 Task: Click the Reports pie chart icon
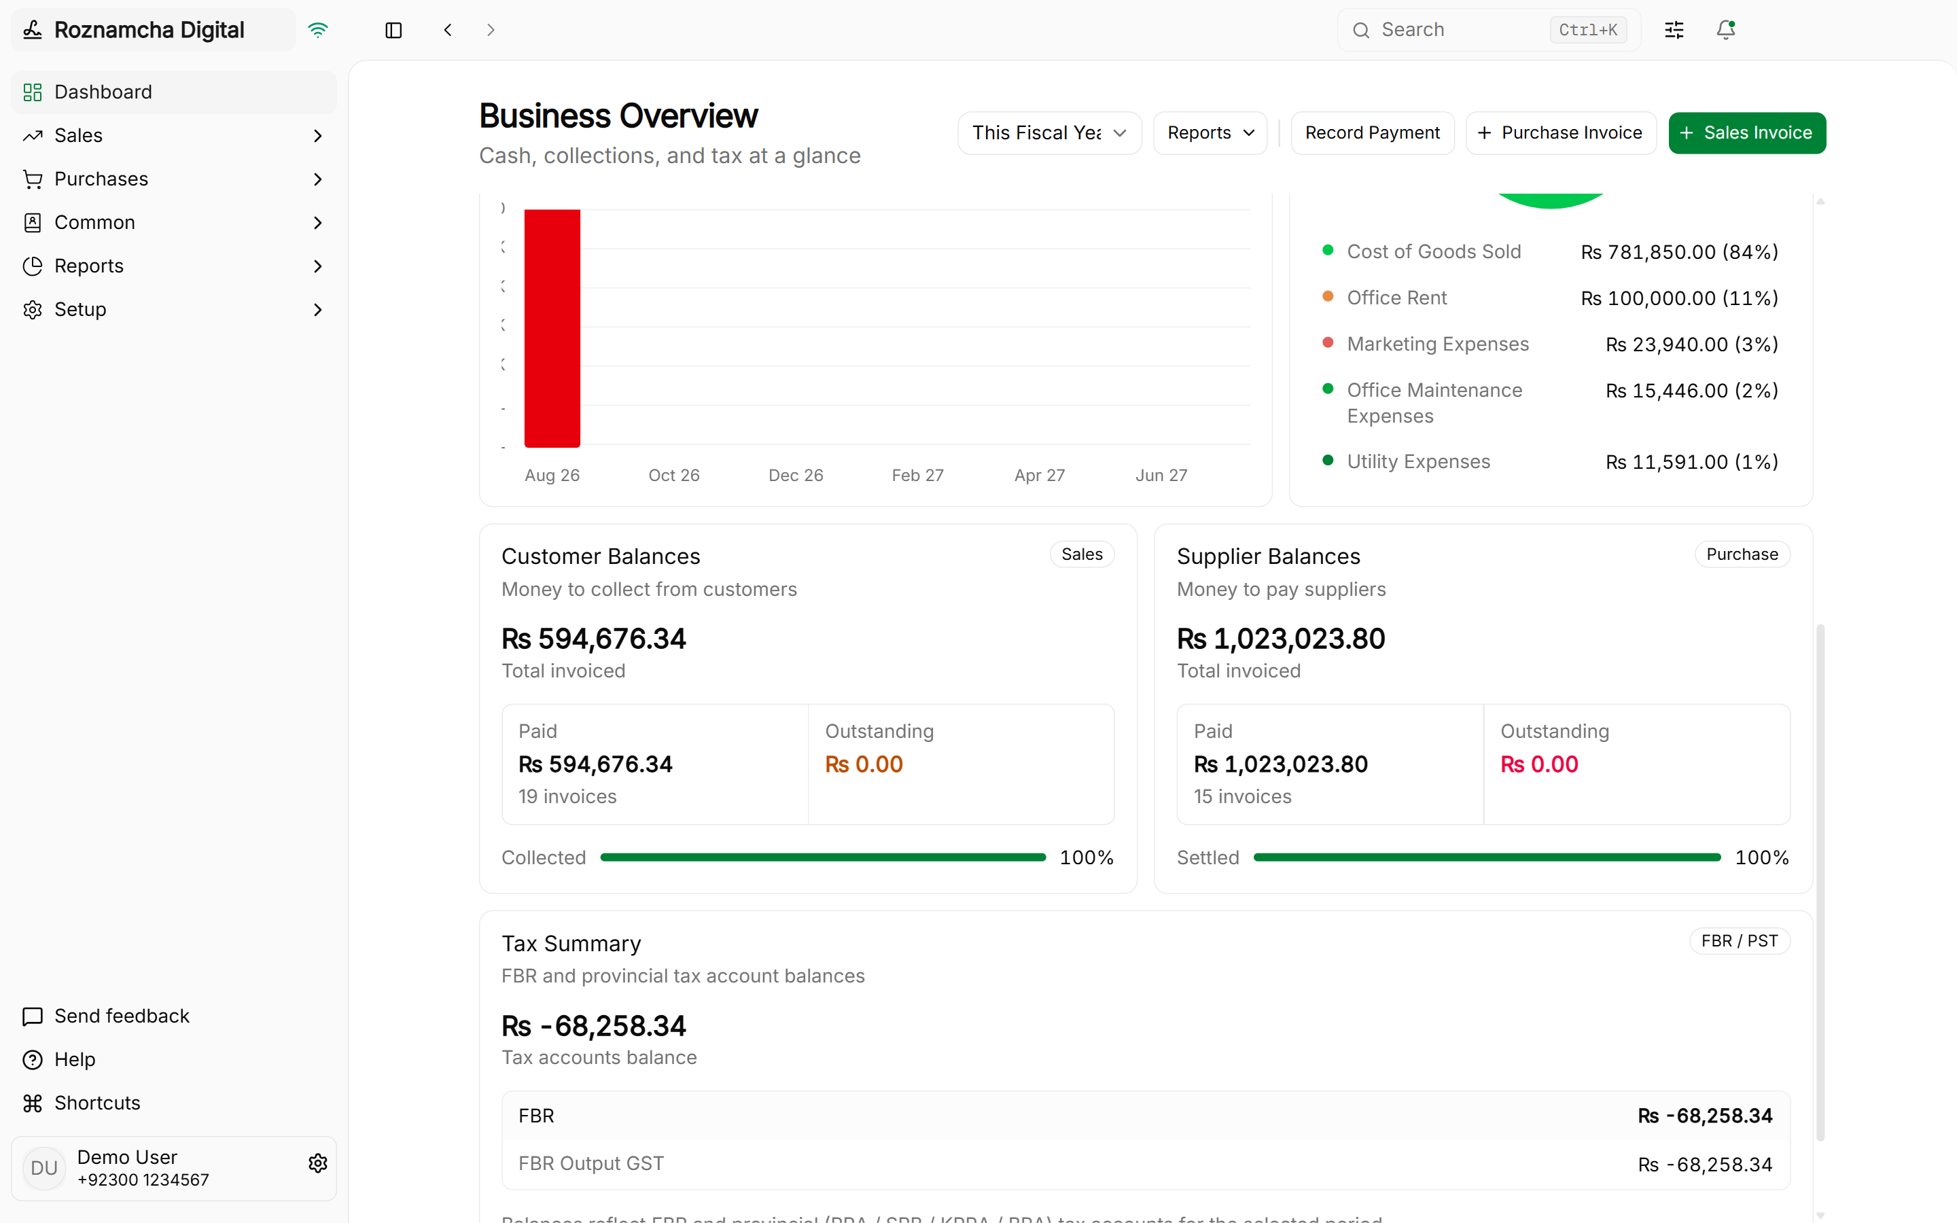(33, 266)
